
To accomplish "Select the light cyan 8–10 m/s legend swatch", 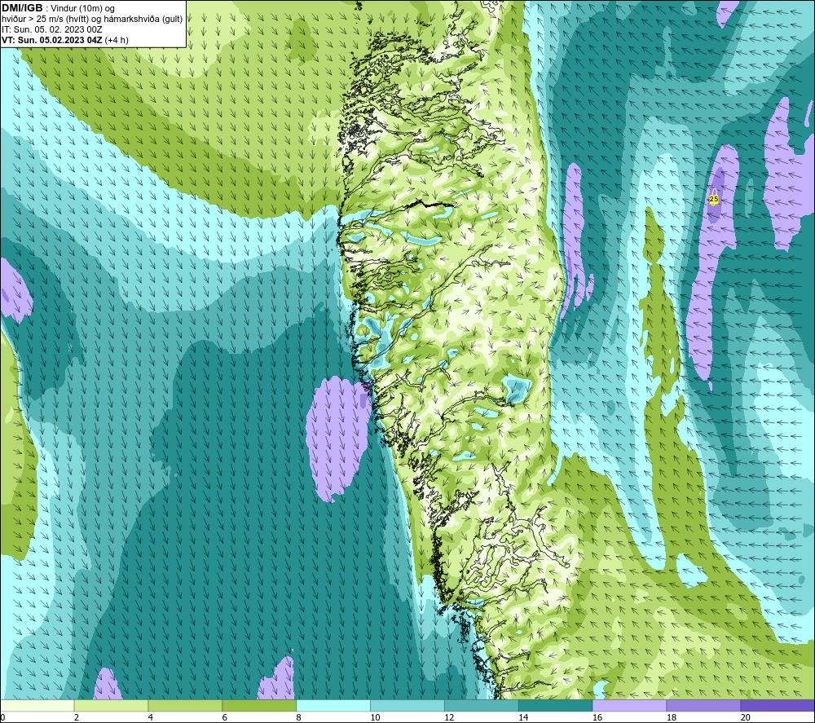I will tap(333, 705).
